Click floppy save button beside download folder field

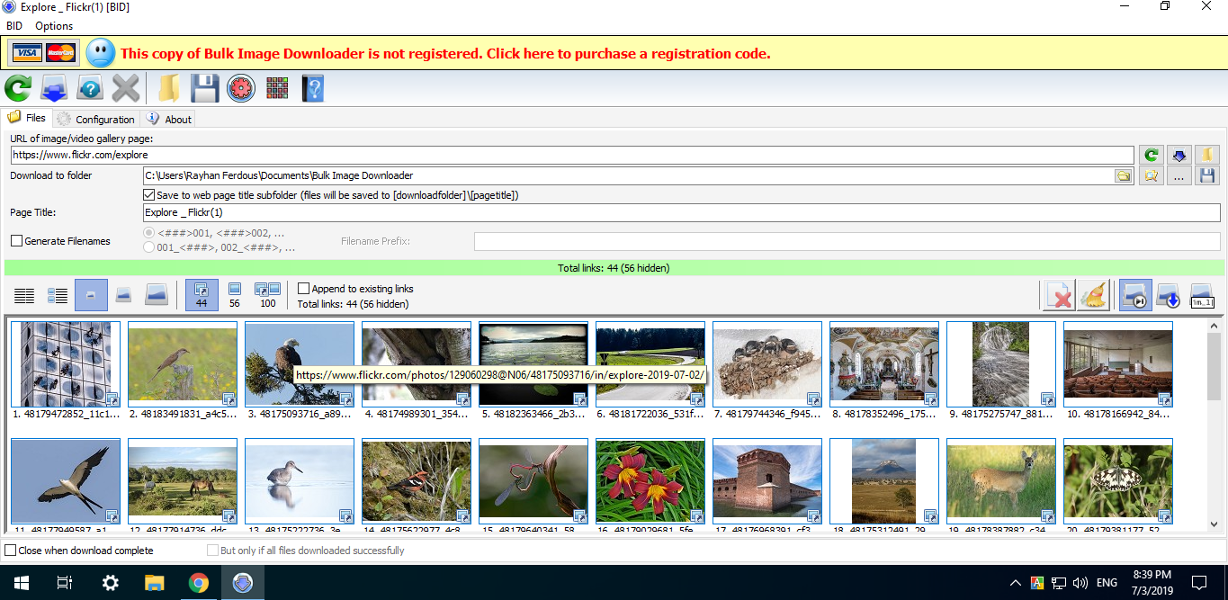1207,176
